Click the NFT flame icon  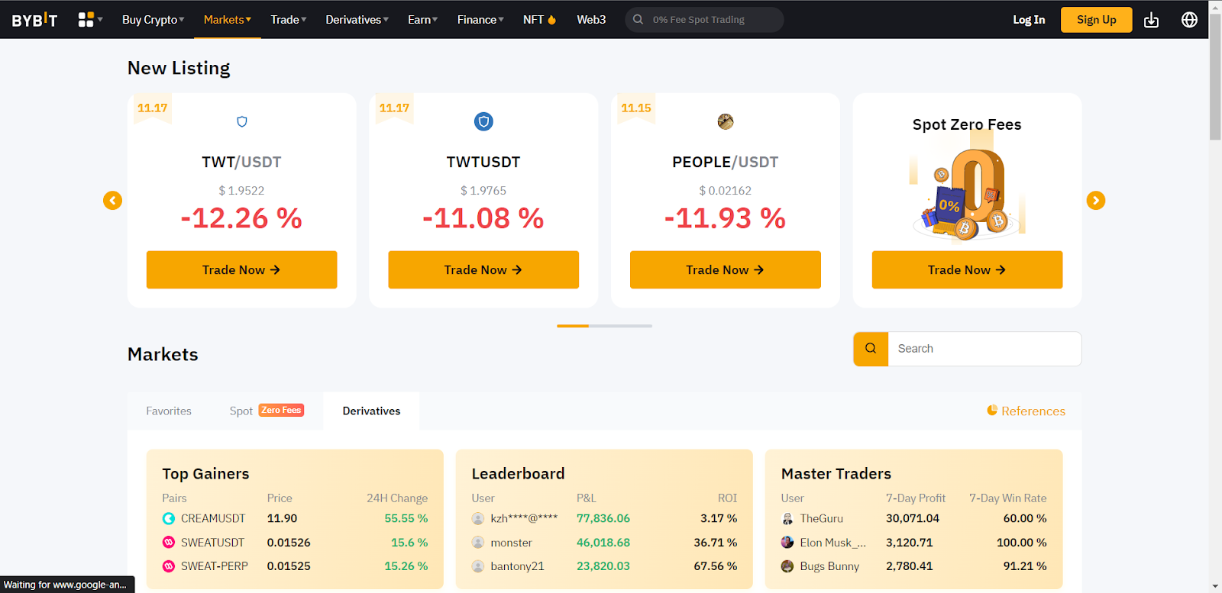pos(552,20)
